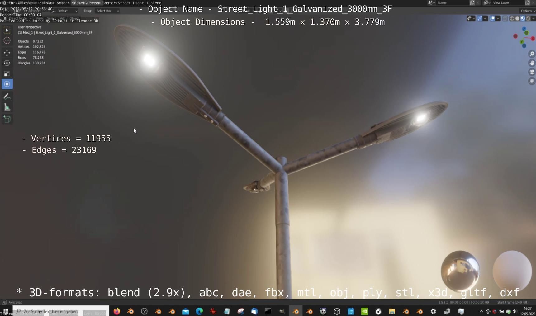Switch to solid shading
536x316 pixels.
(x=517, y=18)
